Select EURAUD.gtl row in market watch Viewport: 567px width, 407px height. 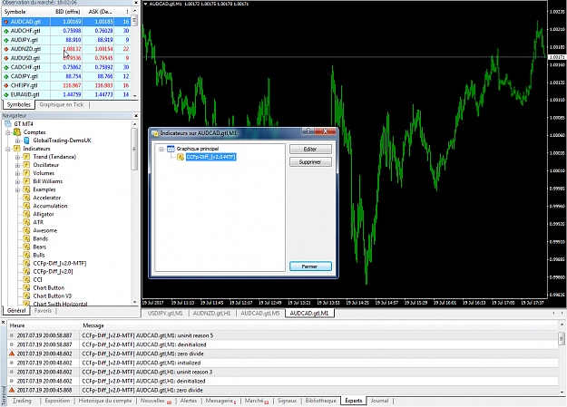66,94
